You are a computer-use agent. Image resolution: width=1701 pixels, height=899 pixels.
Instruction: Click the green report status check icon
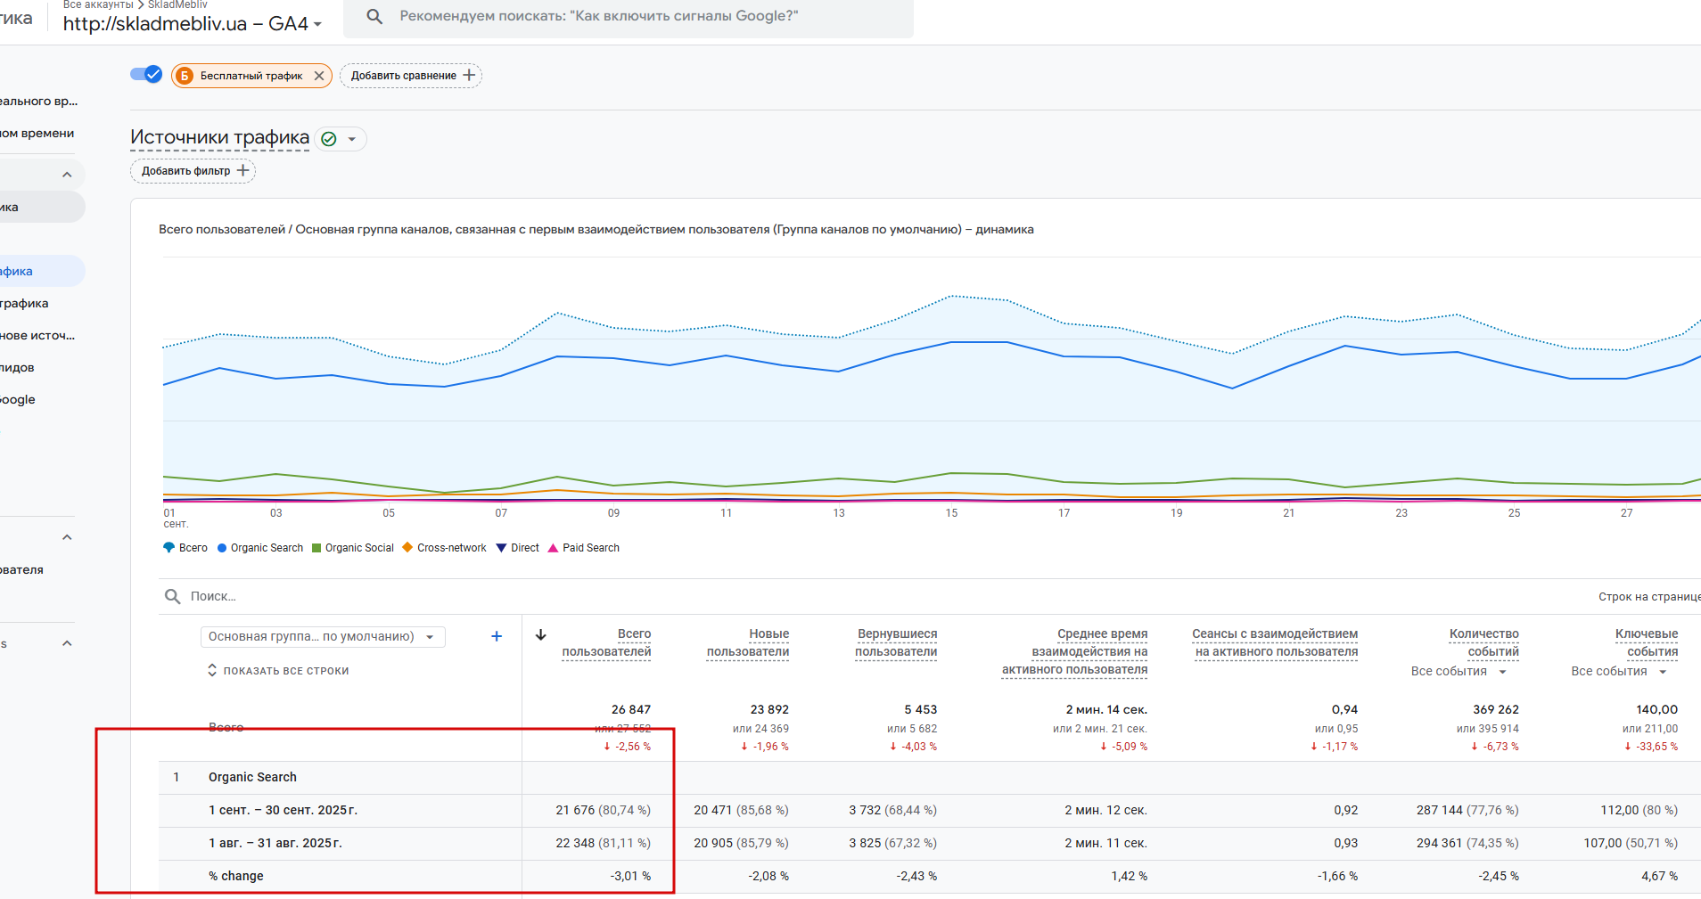[x=329, y=139]
